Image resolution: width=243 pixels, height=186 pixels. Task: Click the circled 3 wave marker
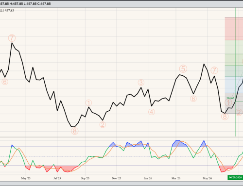click(141, 83)
